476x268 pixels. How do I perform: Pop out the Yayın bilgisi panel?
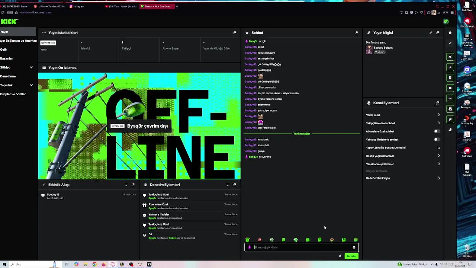point(437,33)
